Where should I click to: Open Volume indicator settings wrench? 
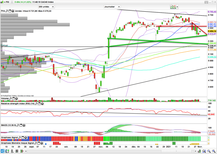coord(10,99)
